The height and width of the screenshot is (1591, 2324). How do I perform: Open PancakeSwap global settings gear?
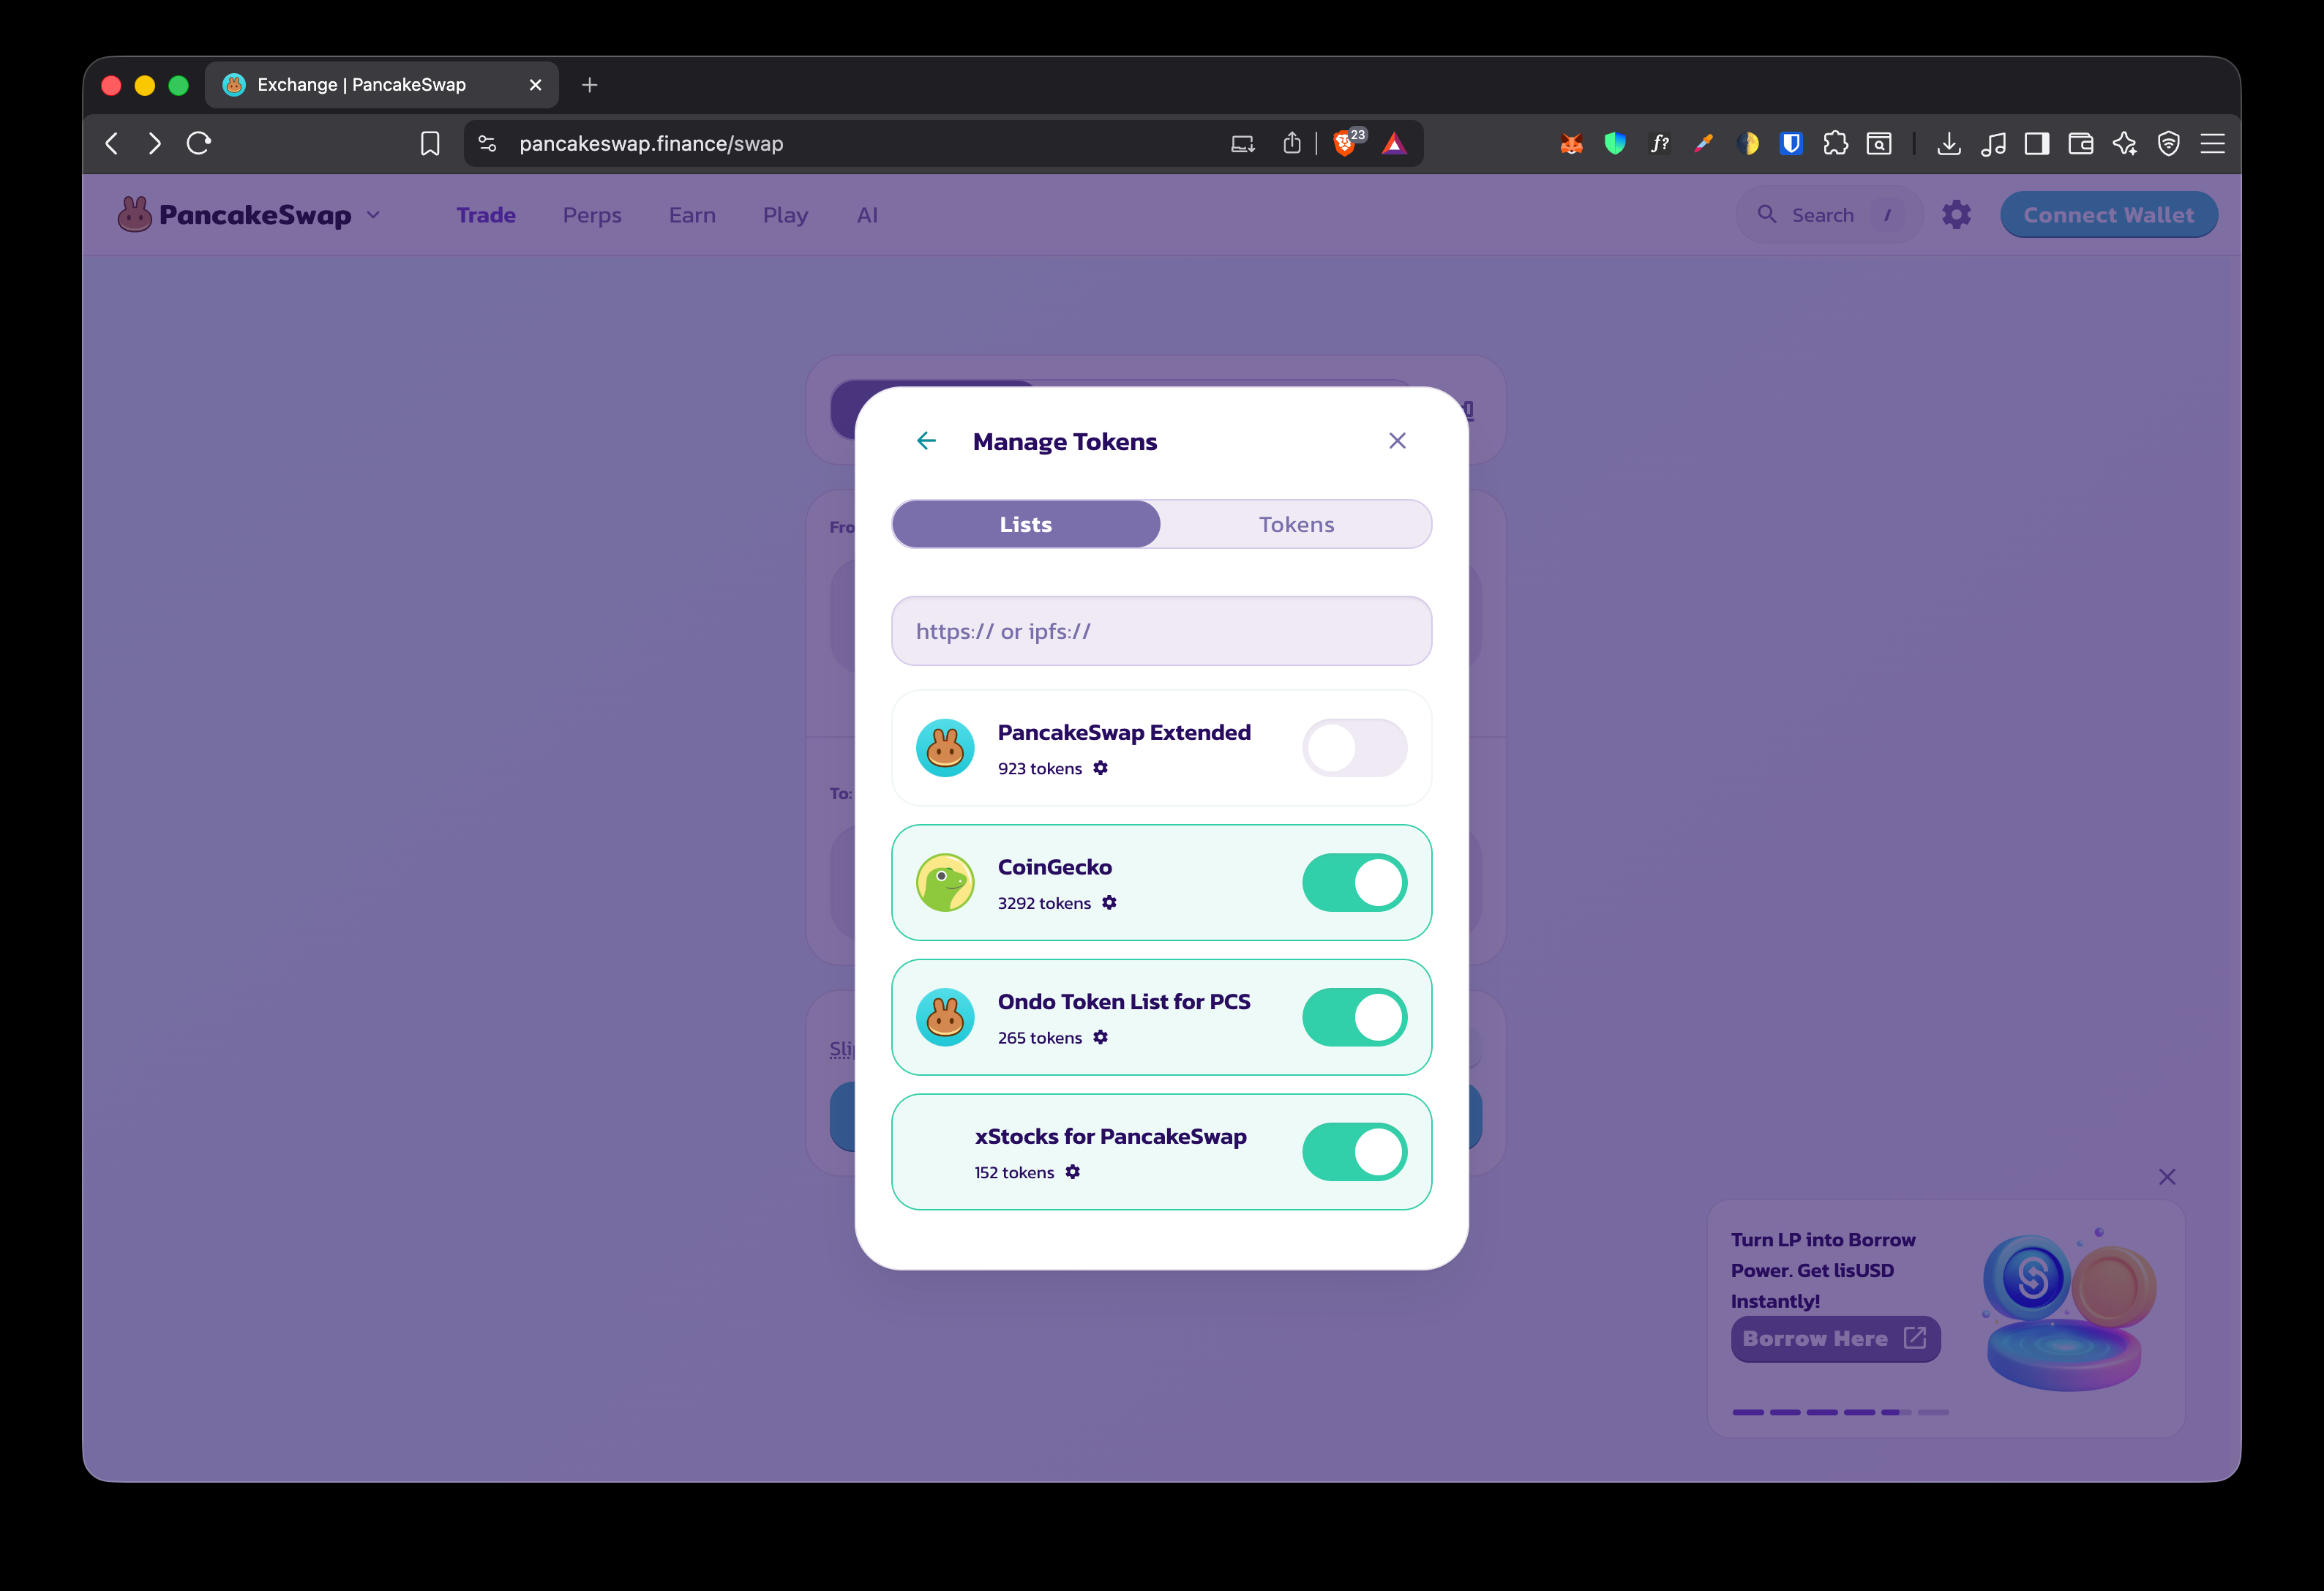(x=1956, y=215)
